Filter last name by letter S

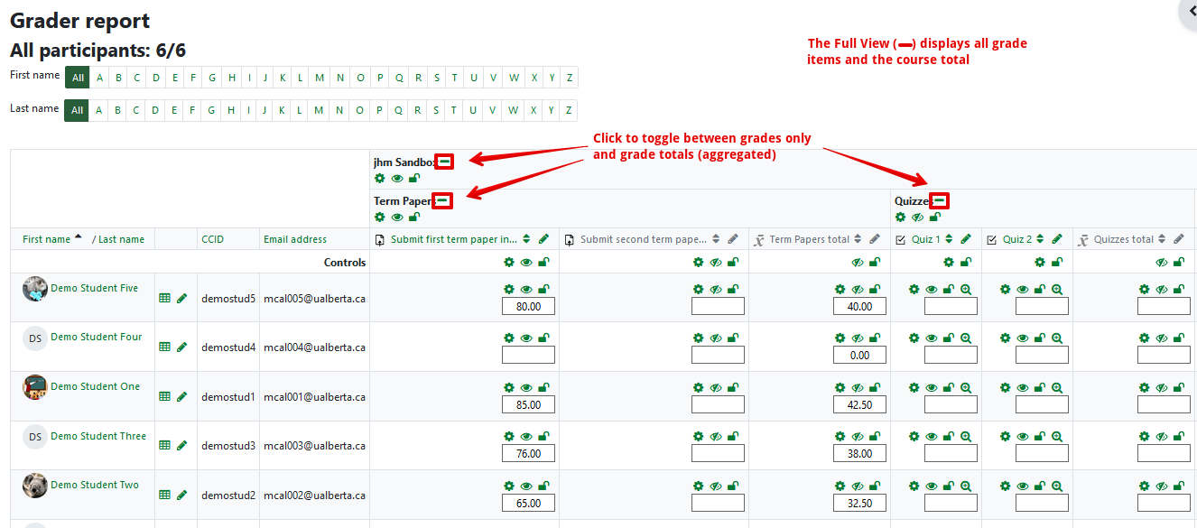(x=436, y=111)
